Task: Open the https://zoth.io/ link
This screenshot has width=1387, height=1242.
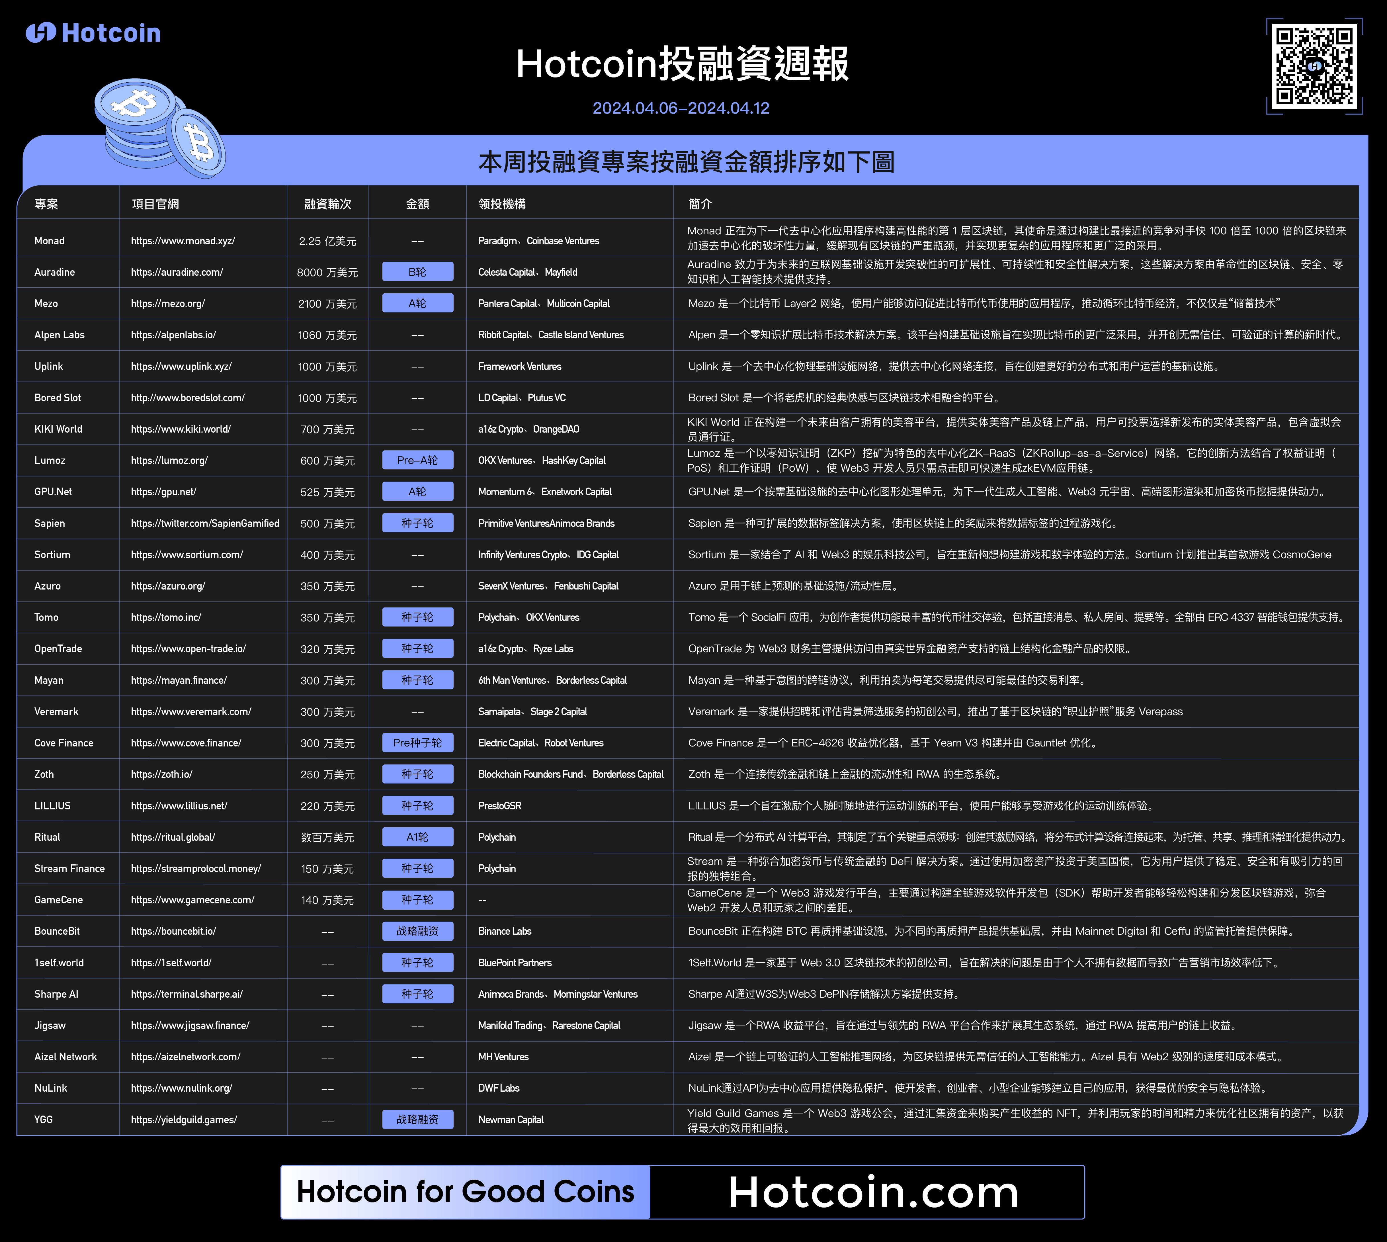Action: click(162, 775)
